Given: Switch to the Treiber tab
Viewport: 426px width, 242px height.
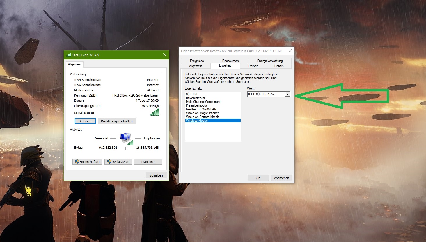Looking at the screenshot, I should tap(253, 66).
